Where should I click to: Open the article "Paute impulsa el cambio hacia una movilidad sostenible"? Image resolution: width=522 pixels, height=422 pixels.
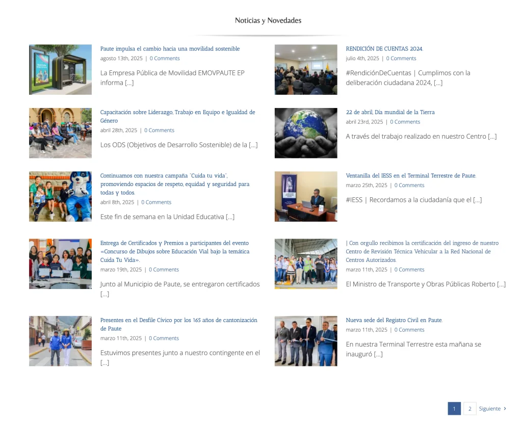click(170, 48)
